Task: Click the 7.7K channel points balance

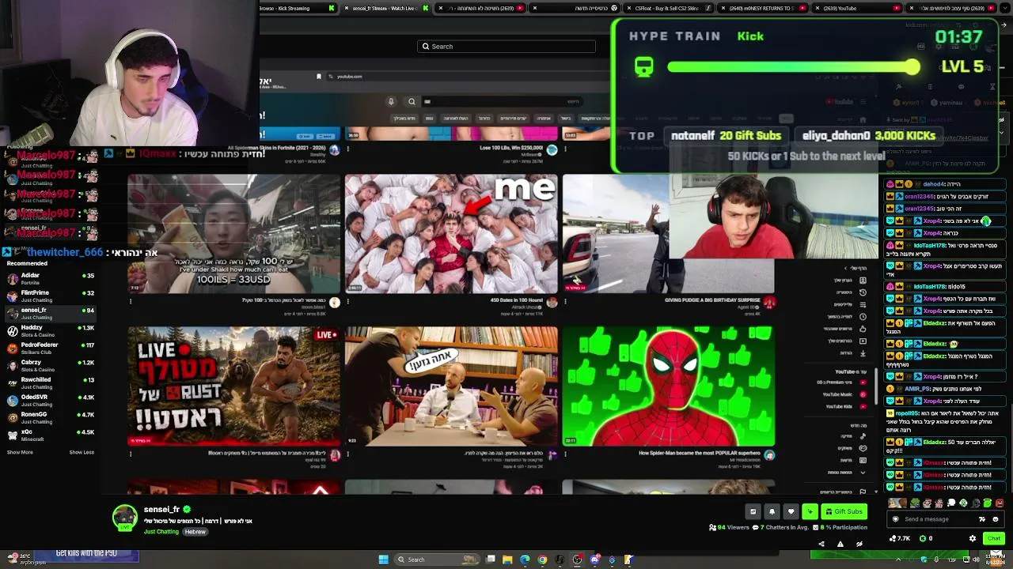Action: [x=900, y=538]
